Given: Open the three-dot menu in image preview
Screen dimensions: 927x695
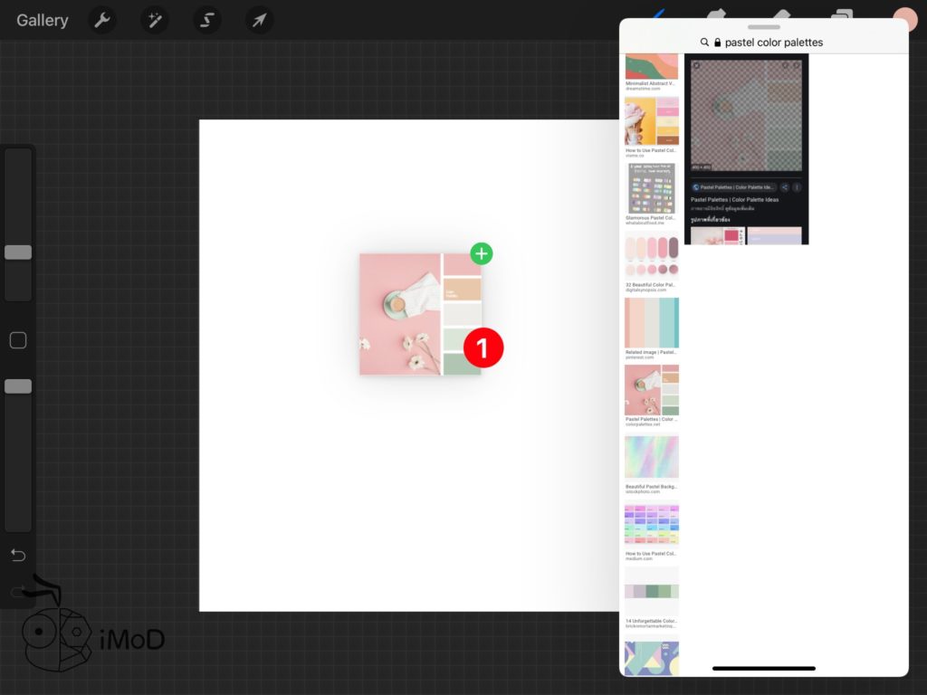Looking at the screenshot, I should (x=798, y=187).
